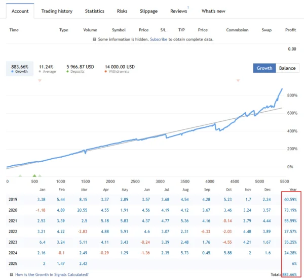Screen dimensions: 304x278
Task: Click the gray Average legend dot
Action: pos(40,71)
